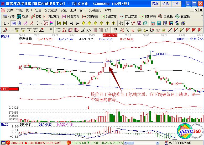
Task: Toggle the crosshair cursor tool
Action: [127, 23]
